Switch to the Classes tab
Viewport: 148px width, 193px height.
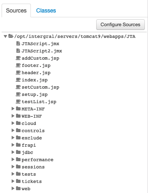click(x=46, y=10)
